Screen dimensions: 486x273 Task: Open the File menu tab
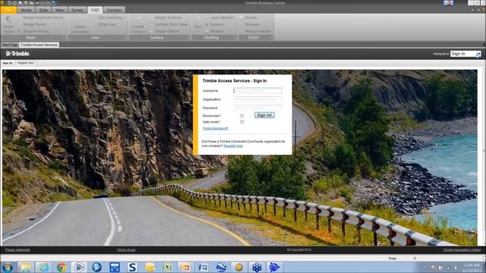(x=8, y=10)
